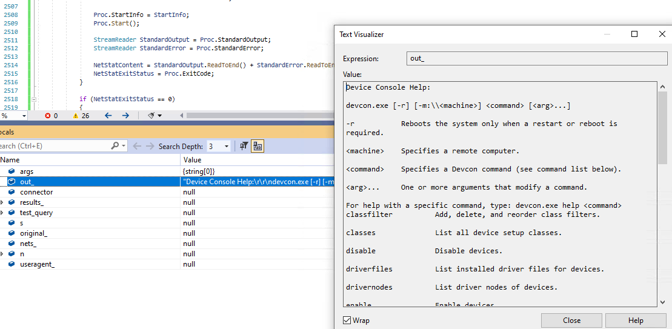Click the Expression field containing out_

[537, 59]
